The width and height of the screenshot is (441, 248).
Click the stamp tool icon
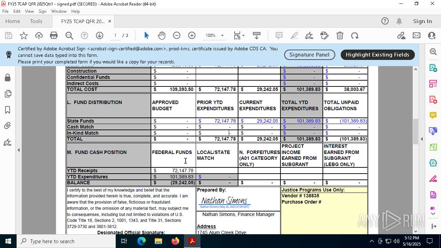(325, 35)
